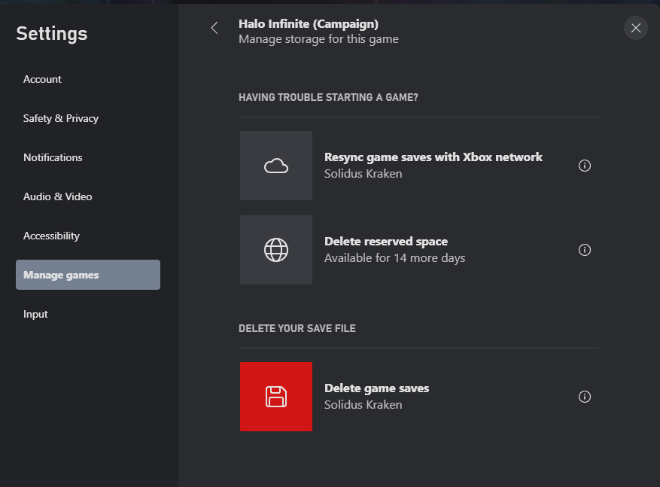Open the Input settings section

coord(88,314)
